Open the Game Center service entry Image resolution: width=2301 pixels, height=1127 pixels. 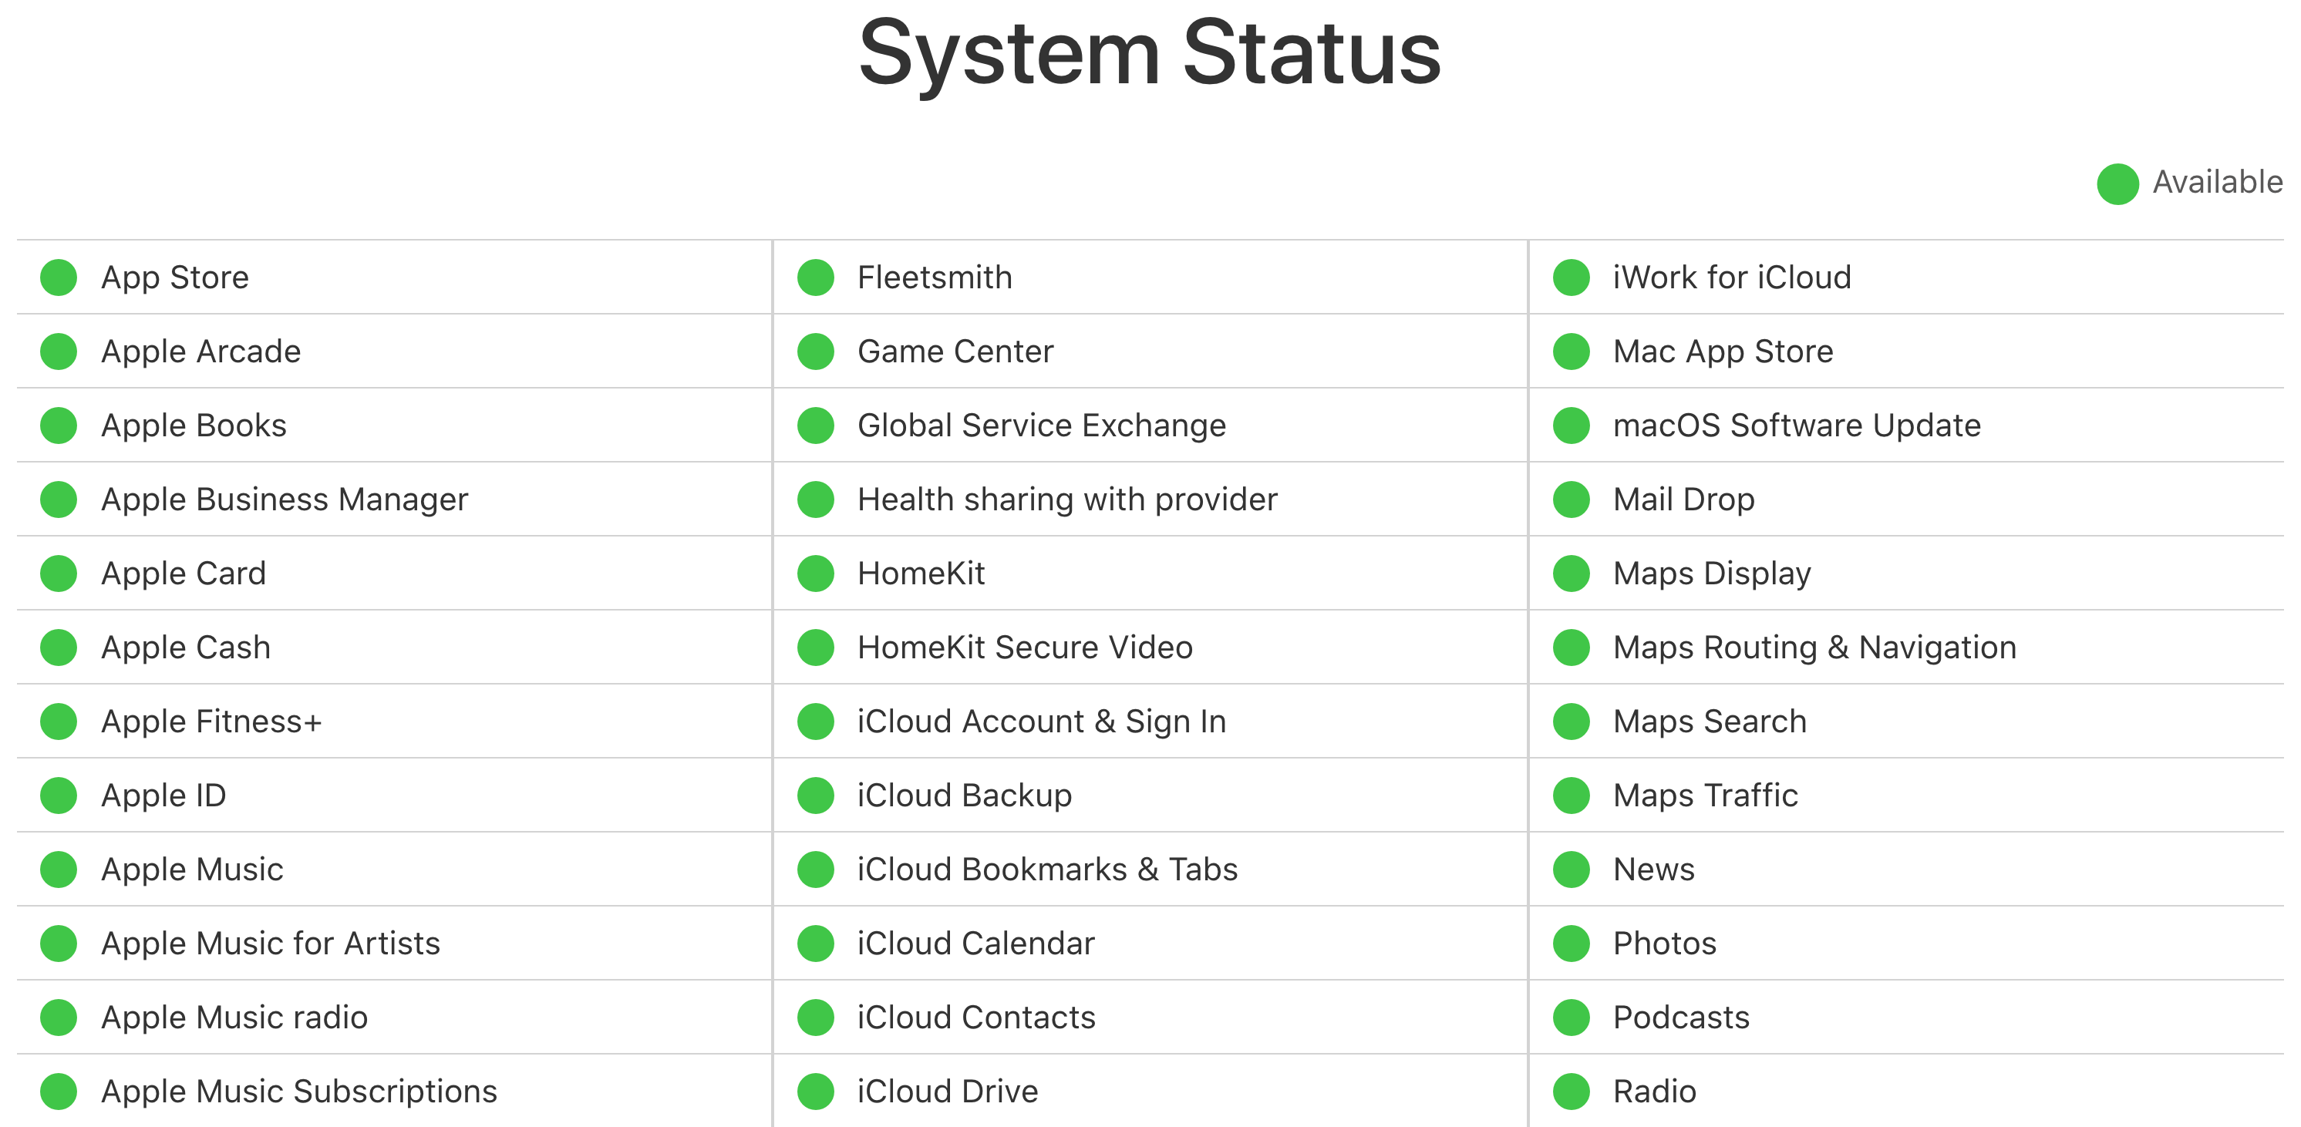[x=955, y=352]
